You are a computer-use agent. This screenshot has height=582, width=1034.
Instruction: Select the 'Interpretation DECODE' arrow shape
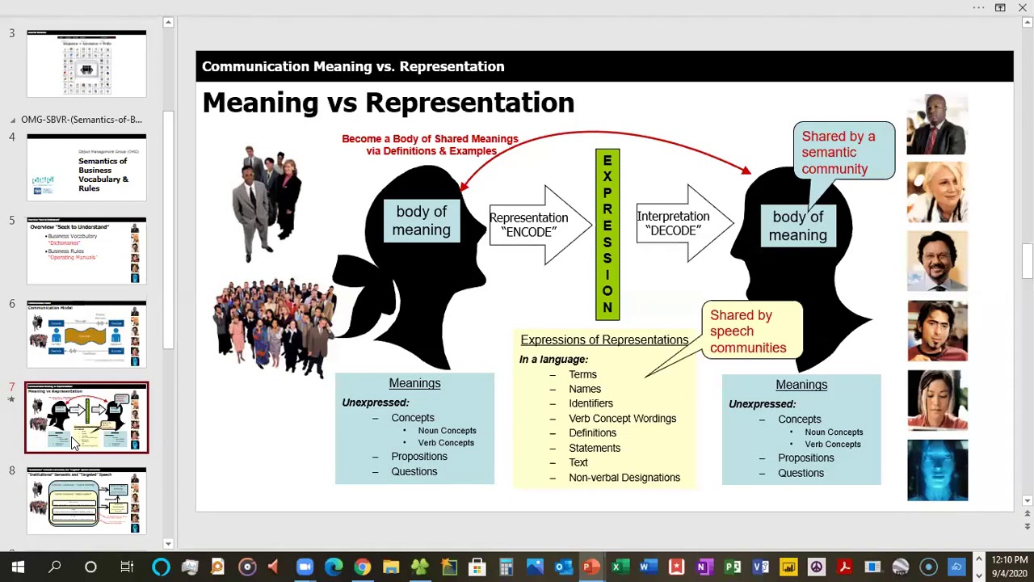tap(683, 223)
